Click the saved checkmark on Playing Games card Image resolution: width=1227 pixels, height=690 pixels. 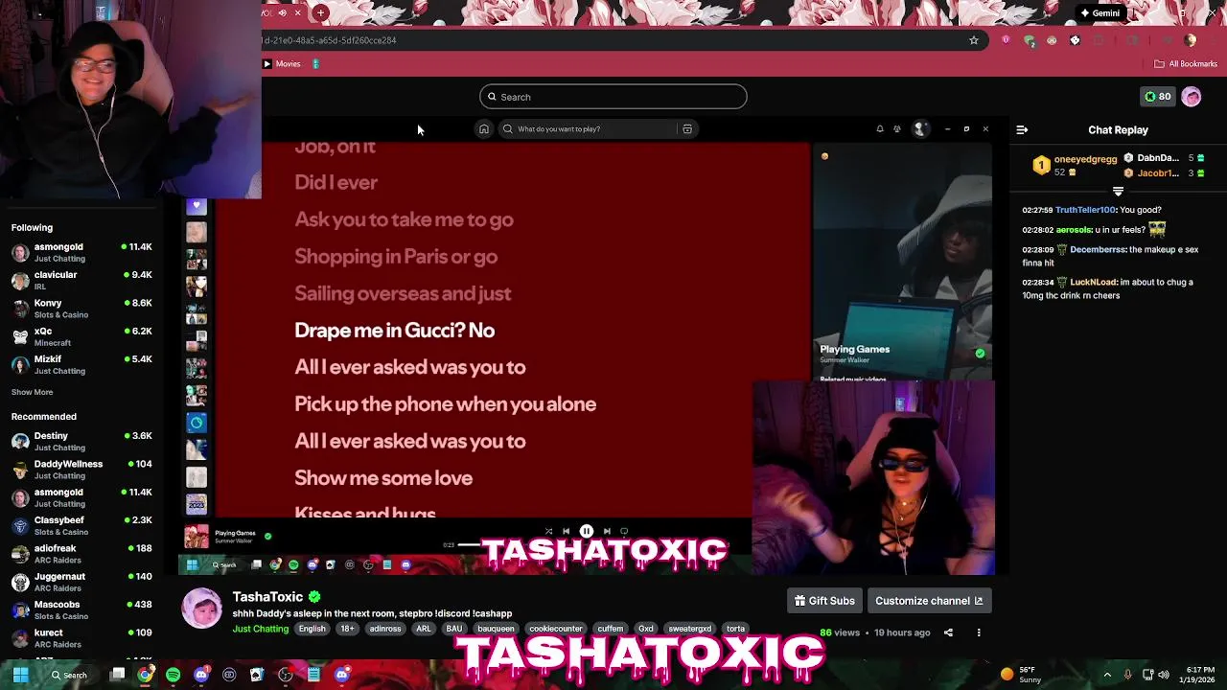pyautogui.click(x=980, y=354)
